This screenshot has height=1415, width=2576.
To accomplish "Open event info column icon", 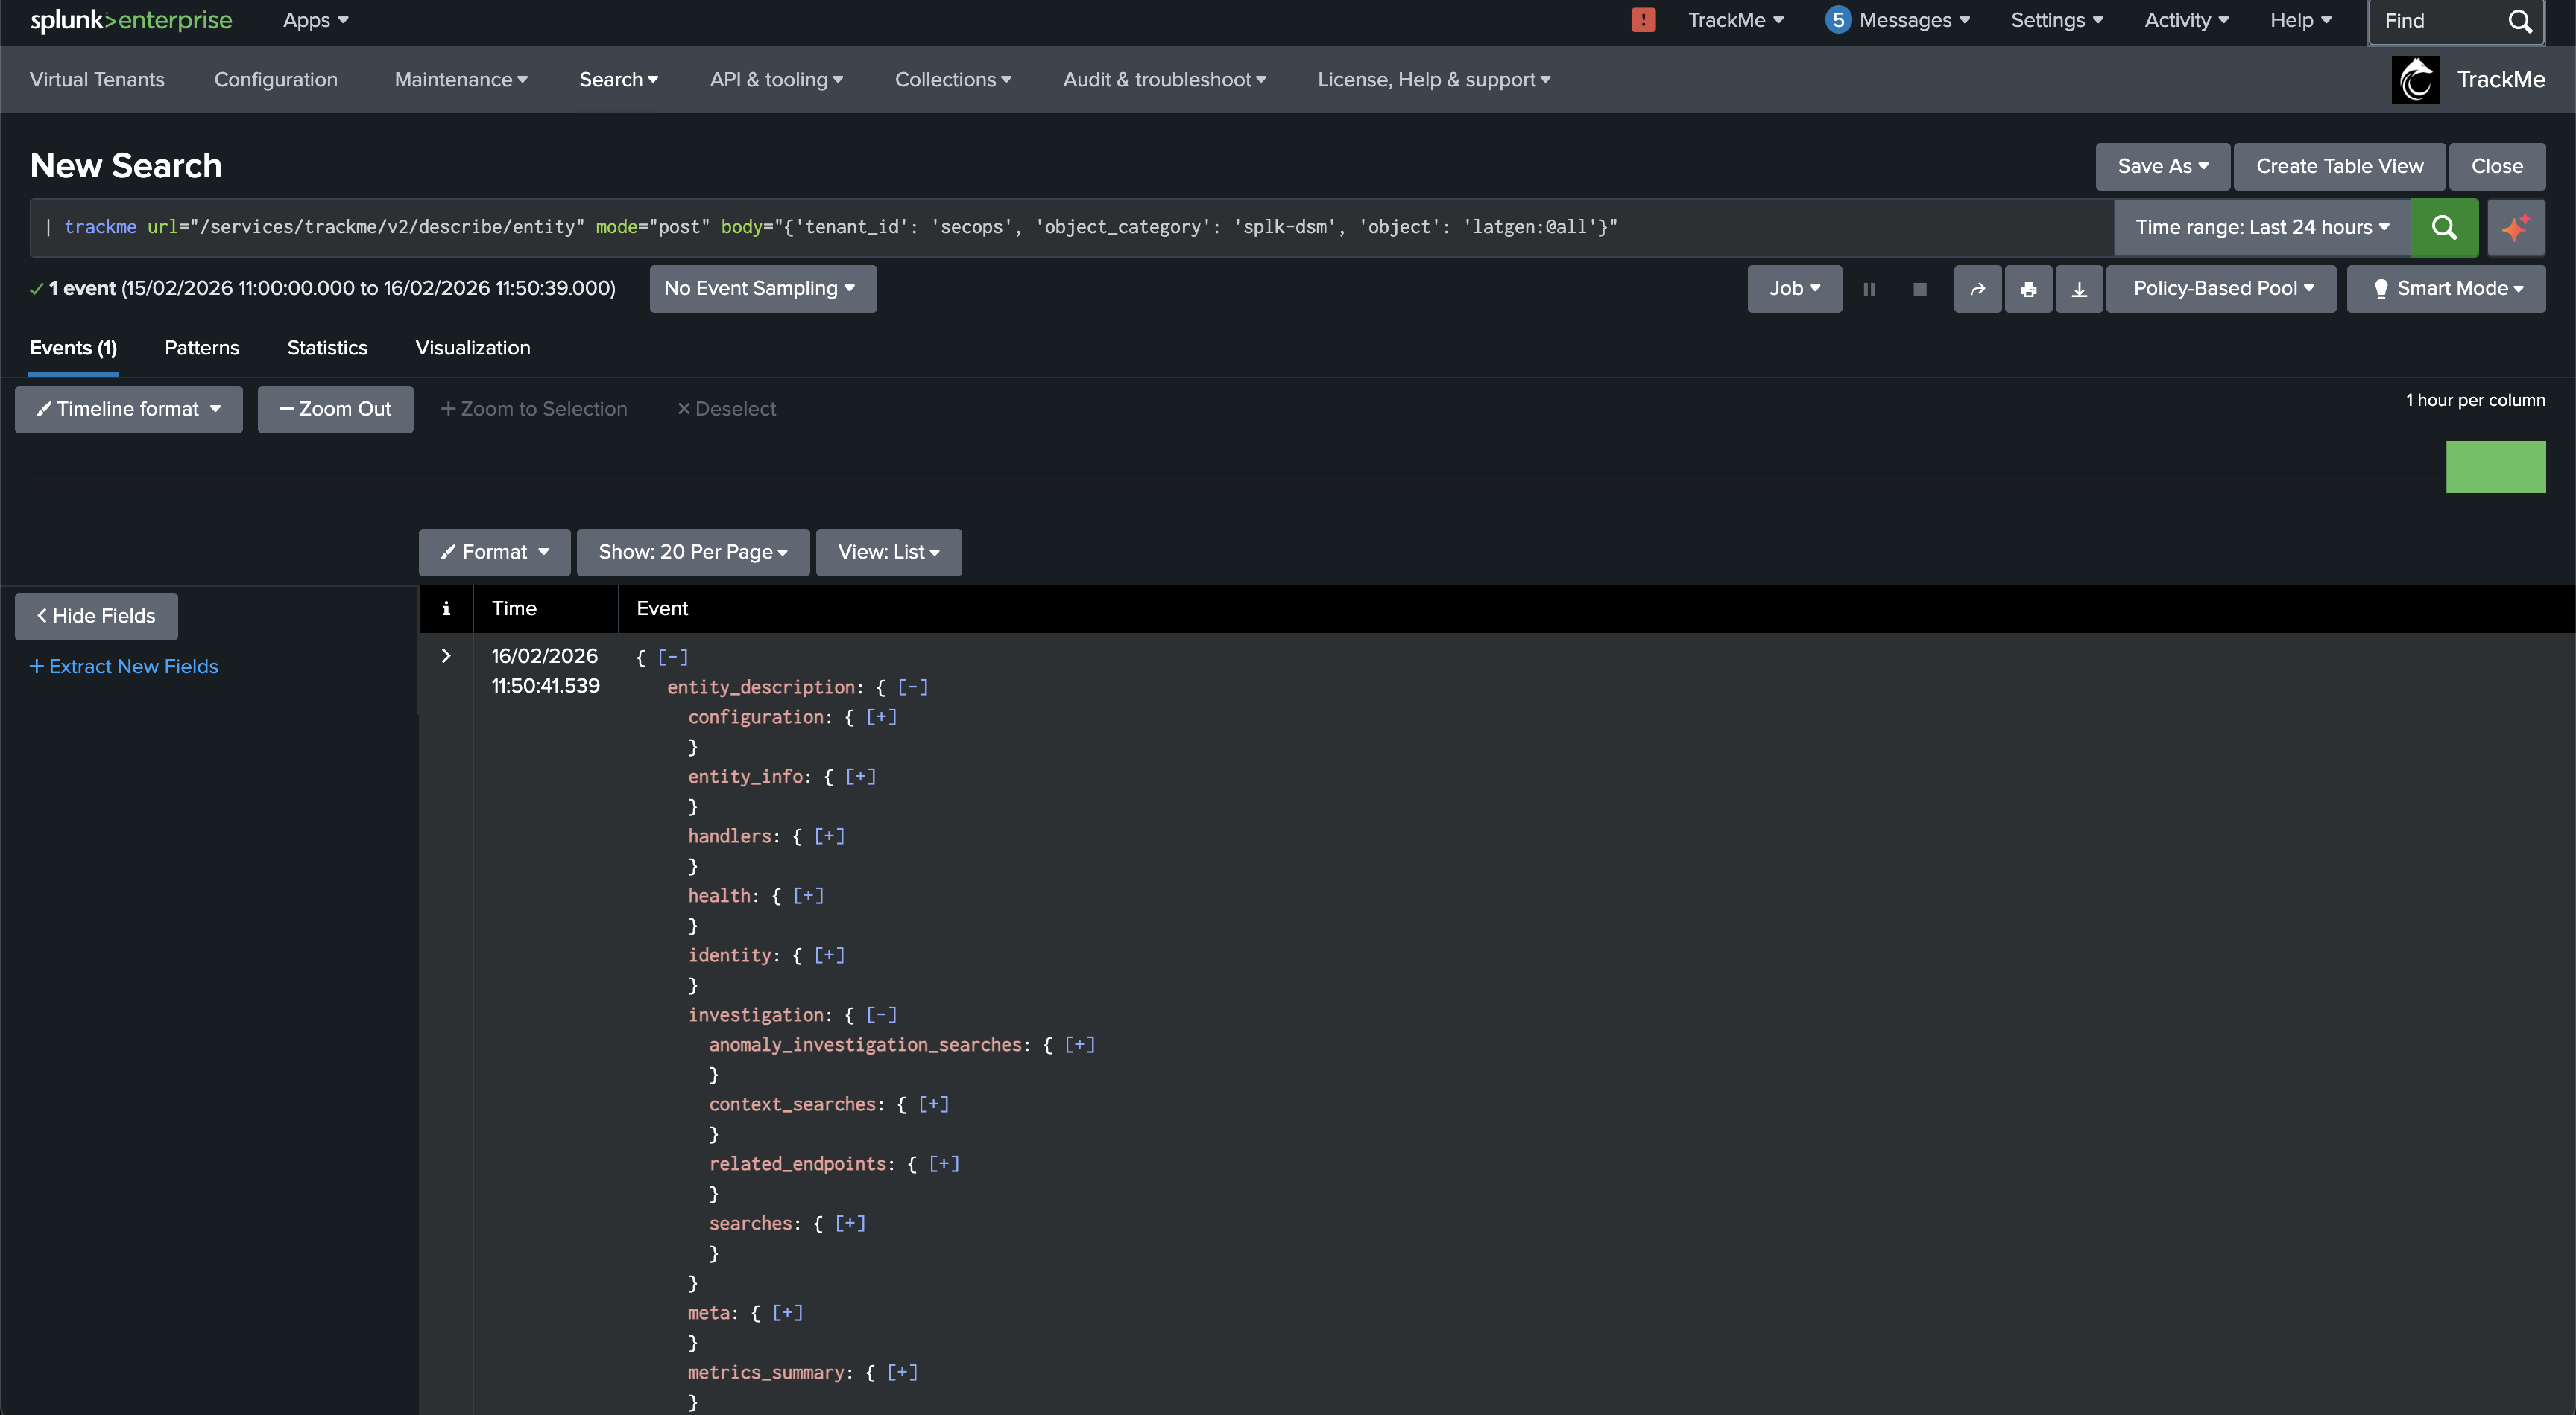I will [x=446, y=608].
